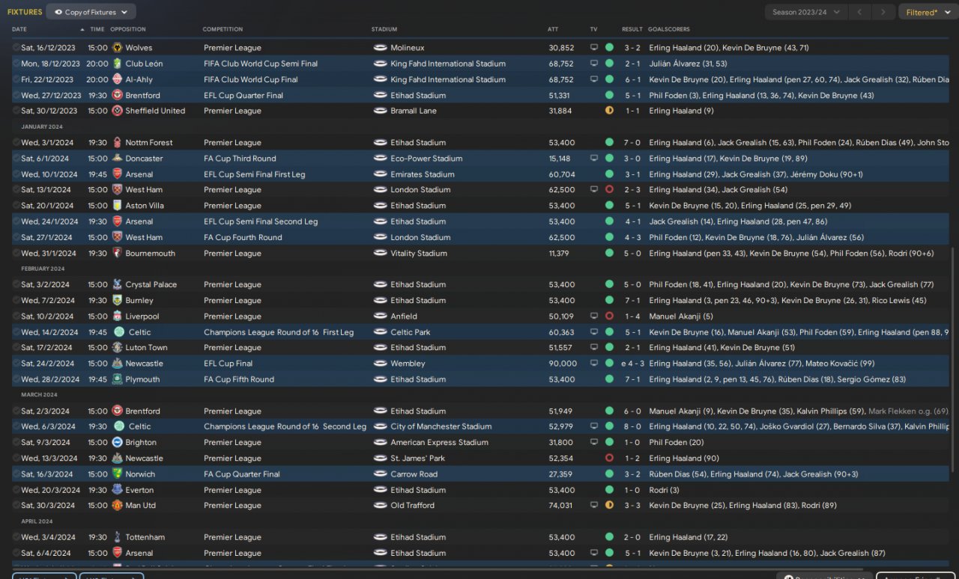Click the Burnley club badge
The image size is (959, 579).
(x=117, y=301)
